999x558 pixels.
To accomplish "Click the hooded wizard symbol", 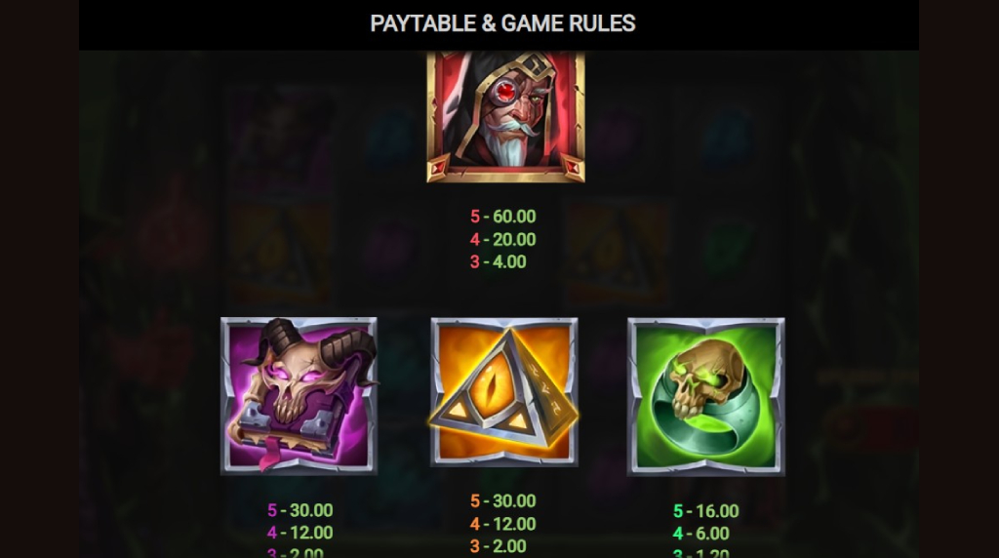I will (x=505, y=116).
